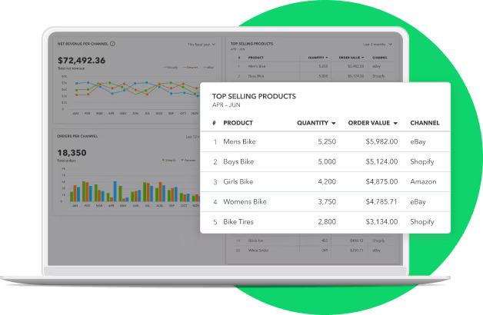Image resolution: width=483 pixels, height=315 pixels.
Task: Click the Net Revenue info icon
Action: [x=112, y=44]
